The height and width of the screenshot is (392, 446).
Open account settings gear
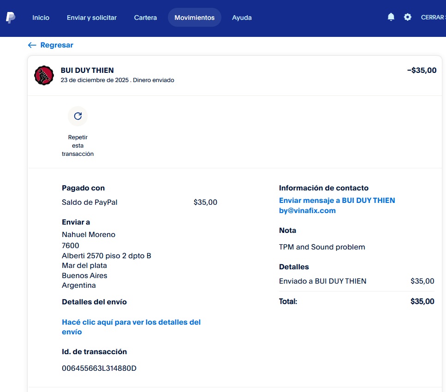408,17
